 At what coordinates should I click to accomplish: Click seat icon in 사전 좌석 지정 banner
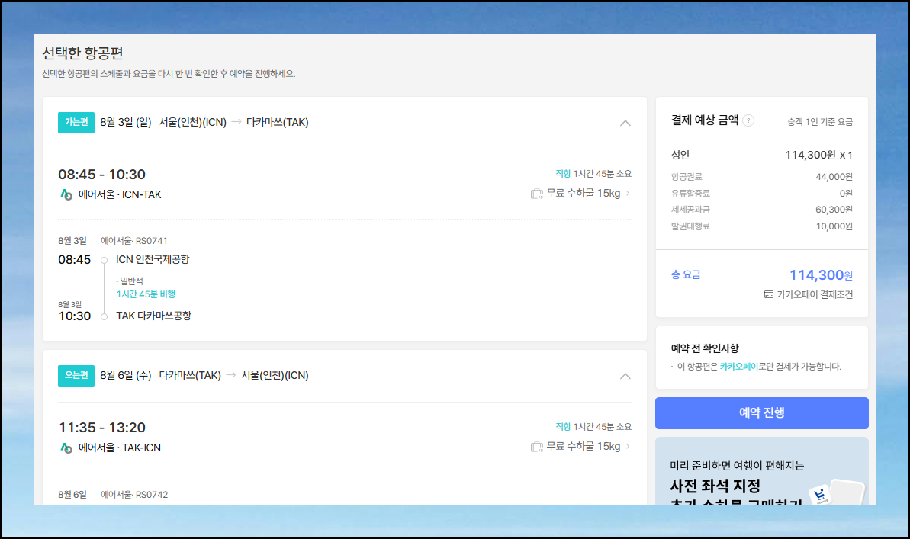click(820, 495)
